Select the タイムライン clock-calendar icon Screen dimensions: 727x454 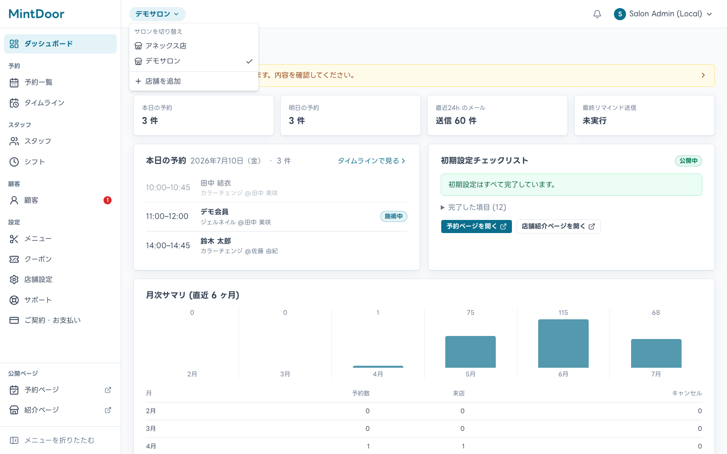click(x=14, y=103)
